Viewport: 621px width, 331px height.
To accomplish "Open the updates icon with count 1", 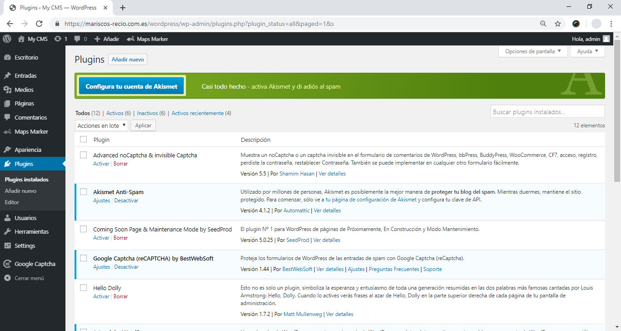I will click(x=57, y=39).
